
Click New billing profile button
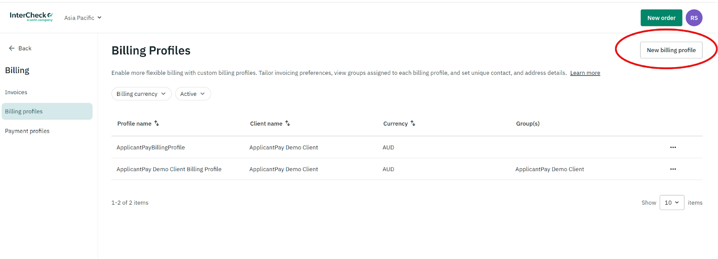click(671, 50)
